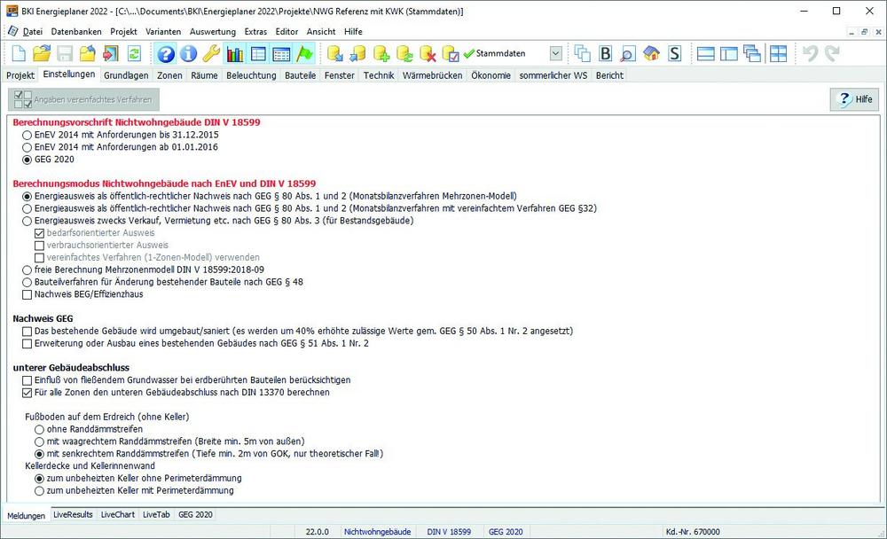
Task: Open the LiveChart bottom tab
Action: tap(118, 515)
